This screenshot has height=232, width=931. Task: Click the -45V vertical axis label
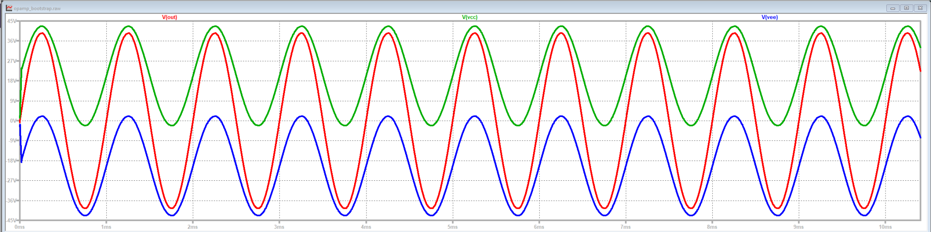(x=11, y=220)
